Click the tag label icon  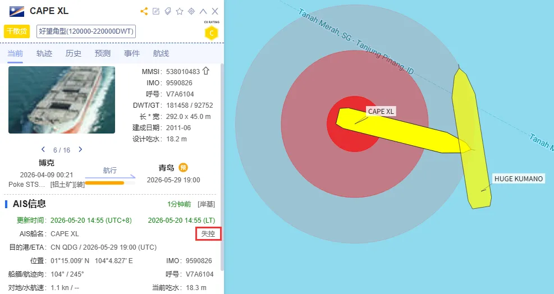pos(168,11)
